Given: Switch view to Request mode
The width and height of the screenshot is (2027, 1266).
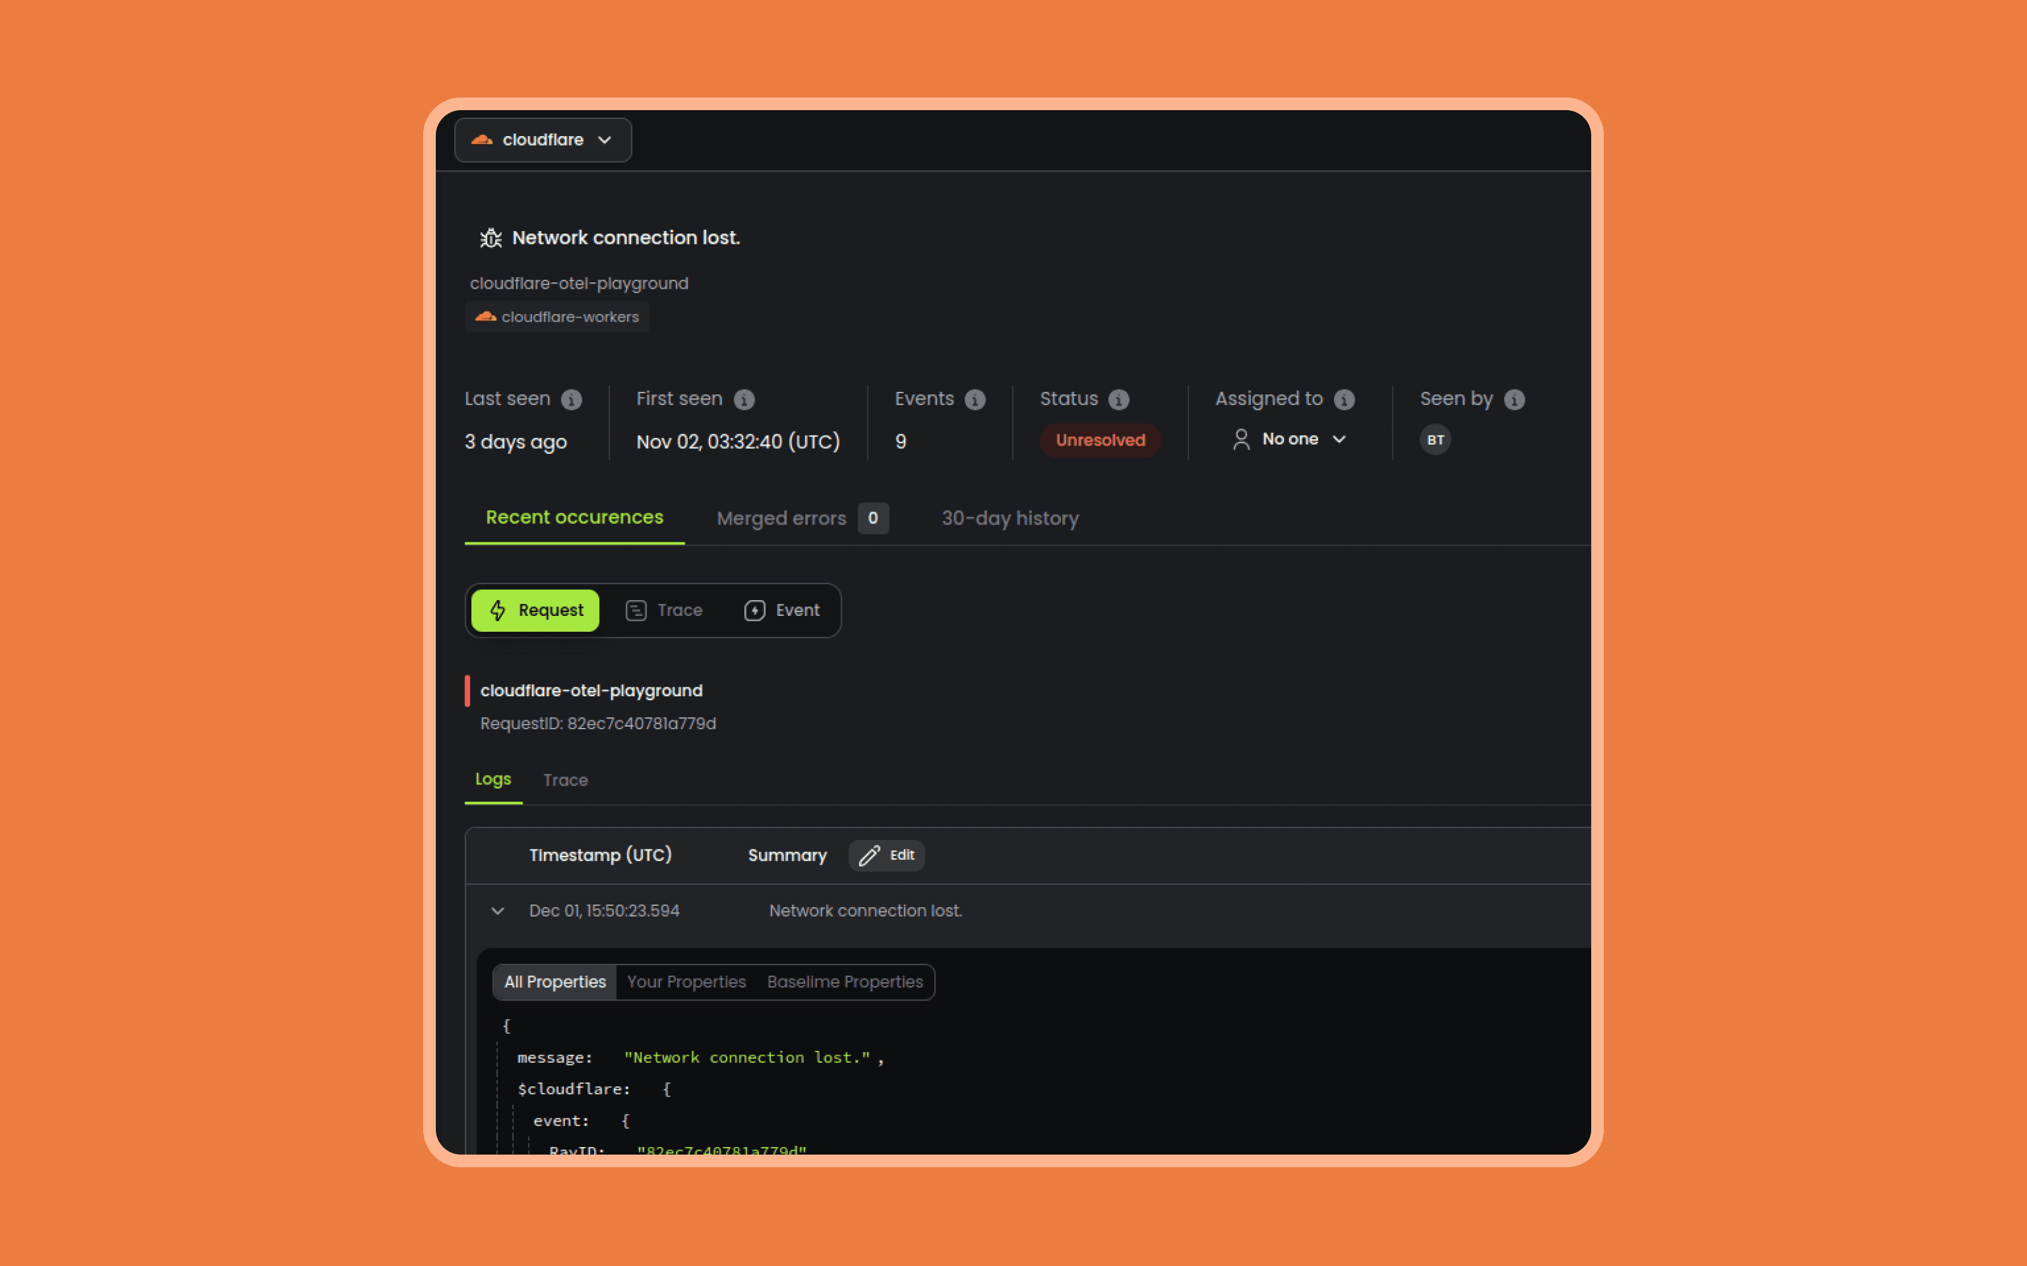Looking at the screenshot, I should pyautogui.click(x=535, y=610).
